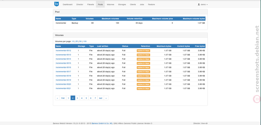This screenshot has height=125, width=261.
Task: Go to previous page with « arrow
Action: click(x=57, y=98)
